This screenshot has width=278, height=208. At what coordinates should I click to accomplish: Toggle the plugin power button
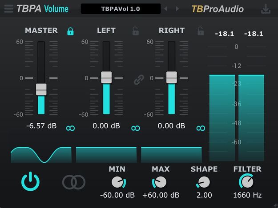31,181
